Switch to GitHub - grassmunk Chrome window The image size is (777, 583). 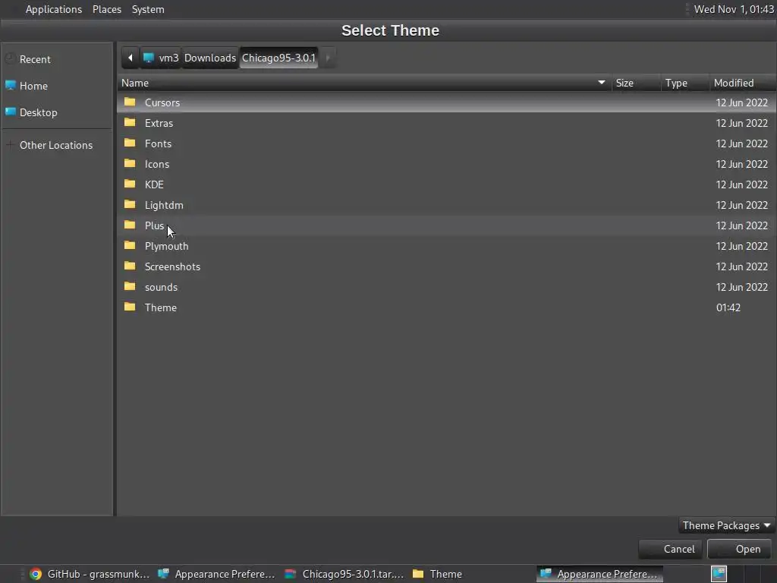[x=90, y=574]
